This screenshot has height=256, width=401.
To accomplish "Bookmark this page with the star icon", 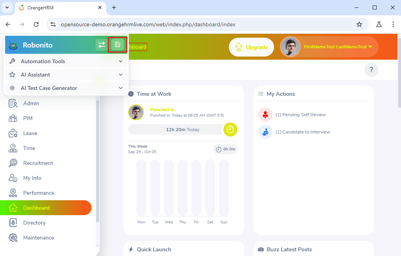I will pyautogui.click(x=359, y=24).
